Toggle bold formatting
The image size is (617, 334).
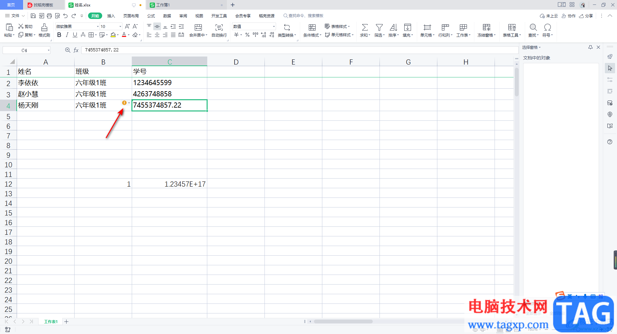coord(59,35)
